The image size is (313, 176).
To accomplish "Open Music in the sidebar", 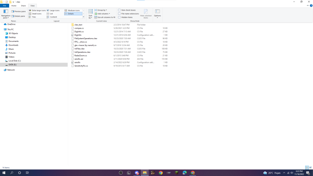I will [x=11, y=49].
